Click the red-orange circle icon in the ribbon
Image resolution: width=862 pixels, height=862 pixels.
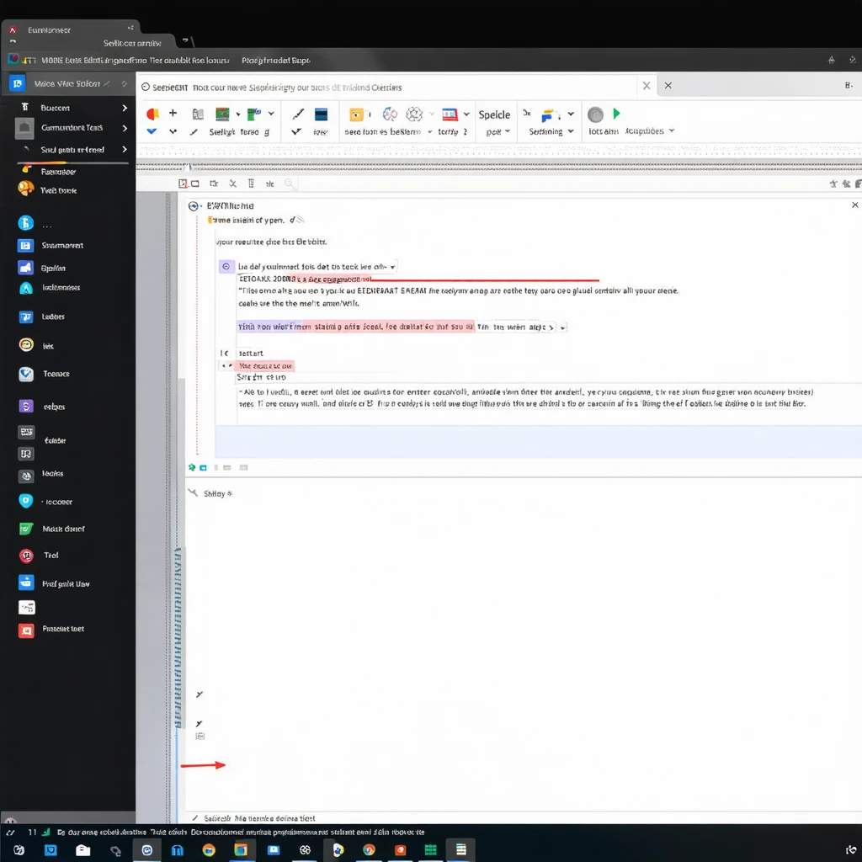(x=152, y=114)
